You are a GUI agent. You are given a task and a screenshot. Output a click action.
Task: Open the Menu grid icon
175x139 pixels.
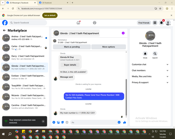pyautogui.click(x=155, y=23)
